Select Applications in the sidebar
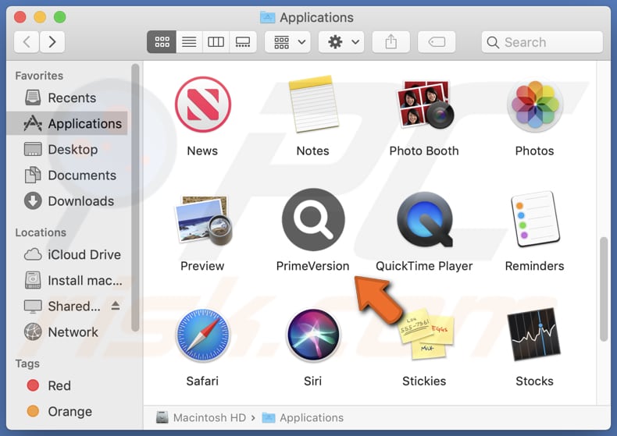 [67, 124]
